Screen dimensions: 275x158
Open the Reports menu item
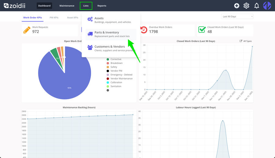pos(102,6)
